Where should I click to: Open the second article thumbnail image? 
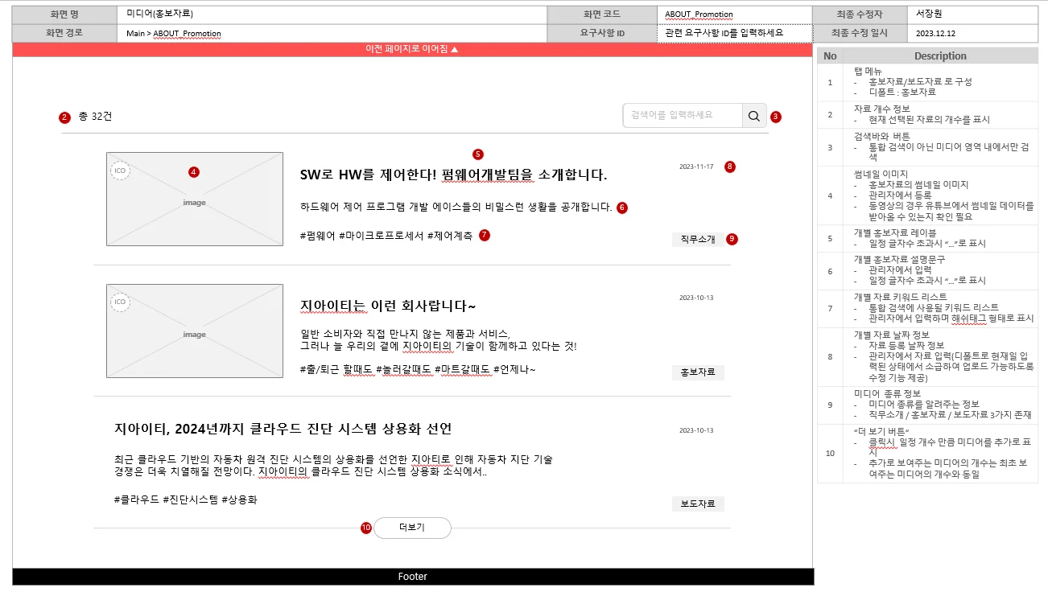195,330
